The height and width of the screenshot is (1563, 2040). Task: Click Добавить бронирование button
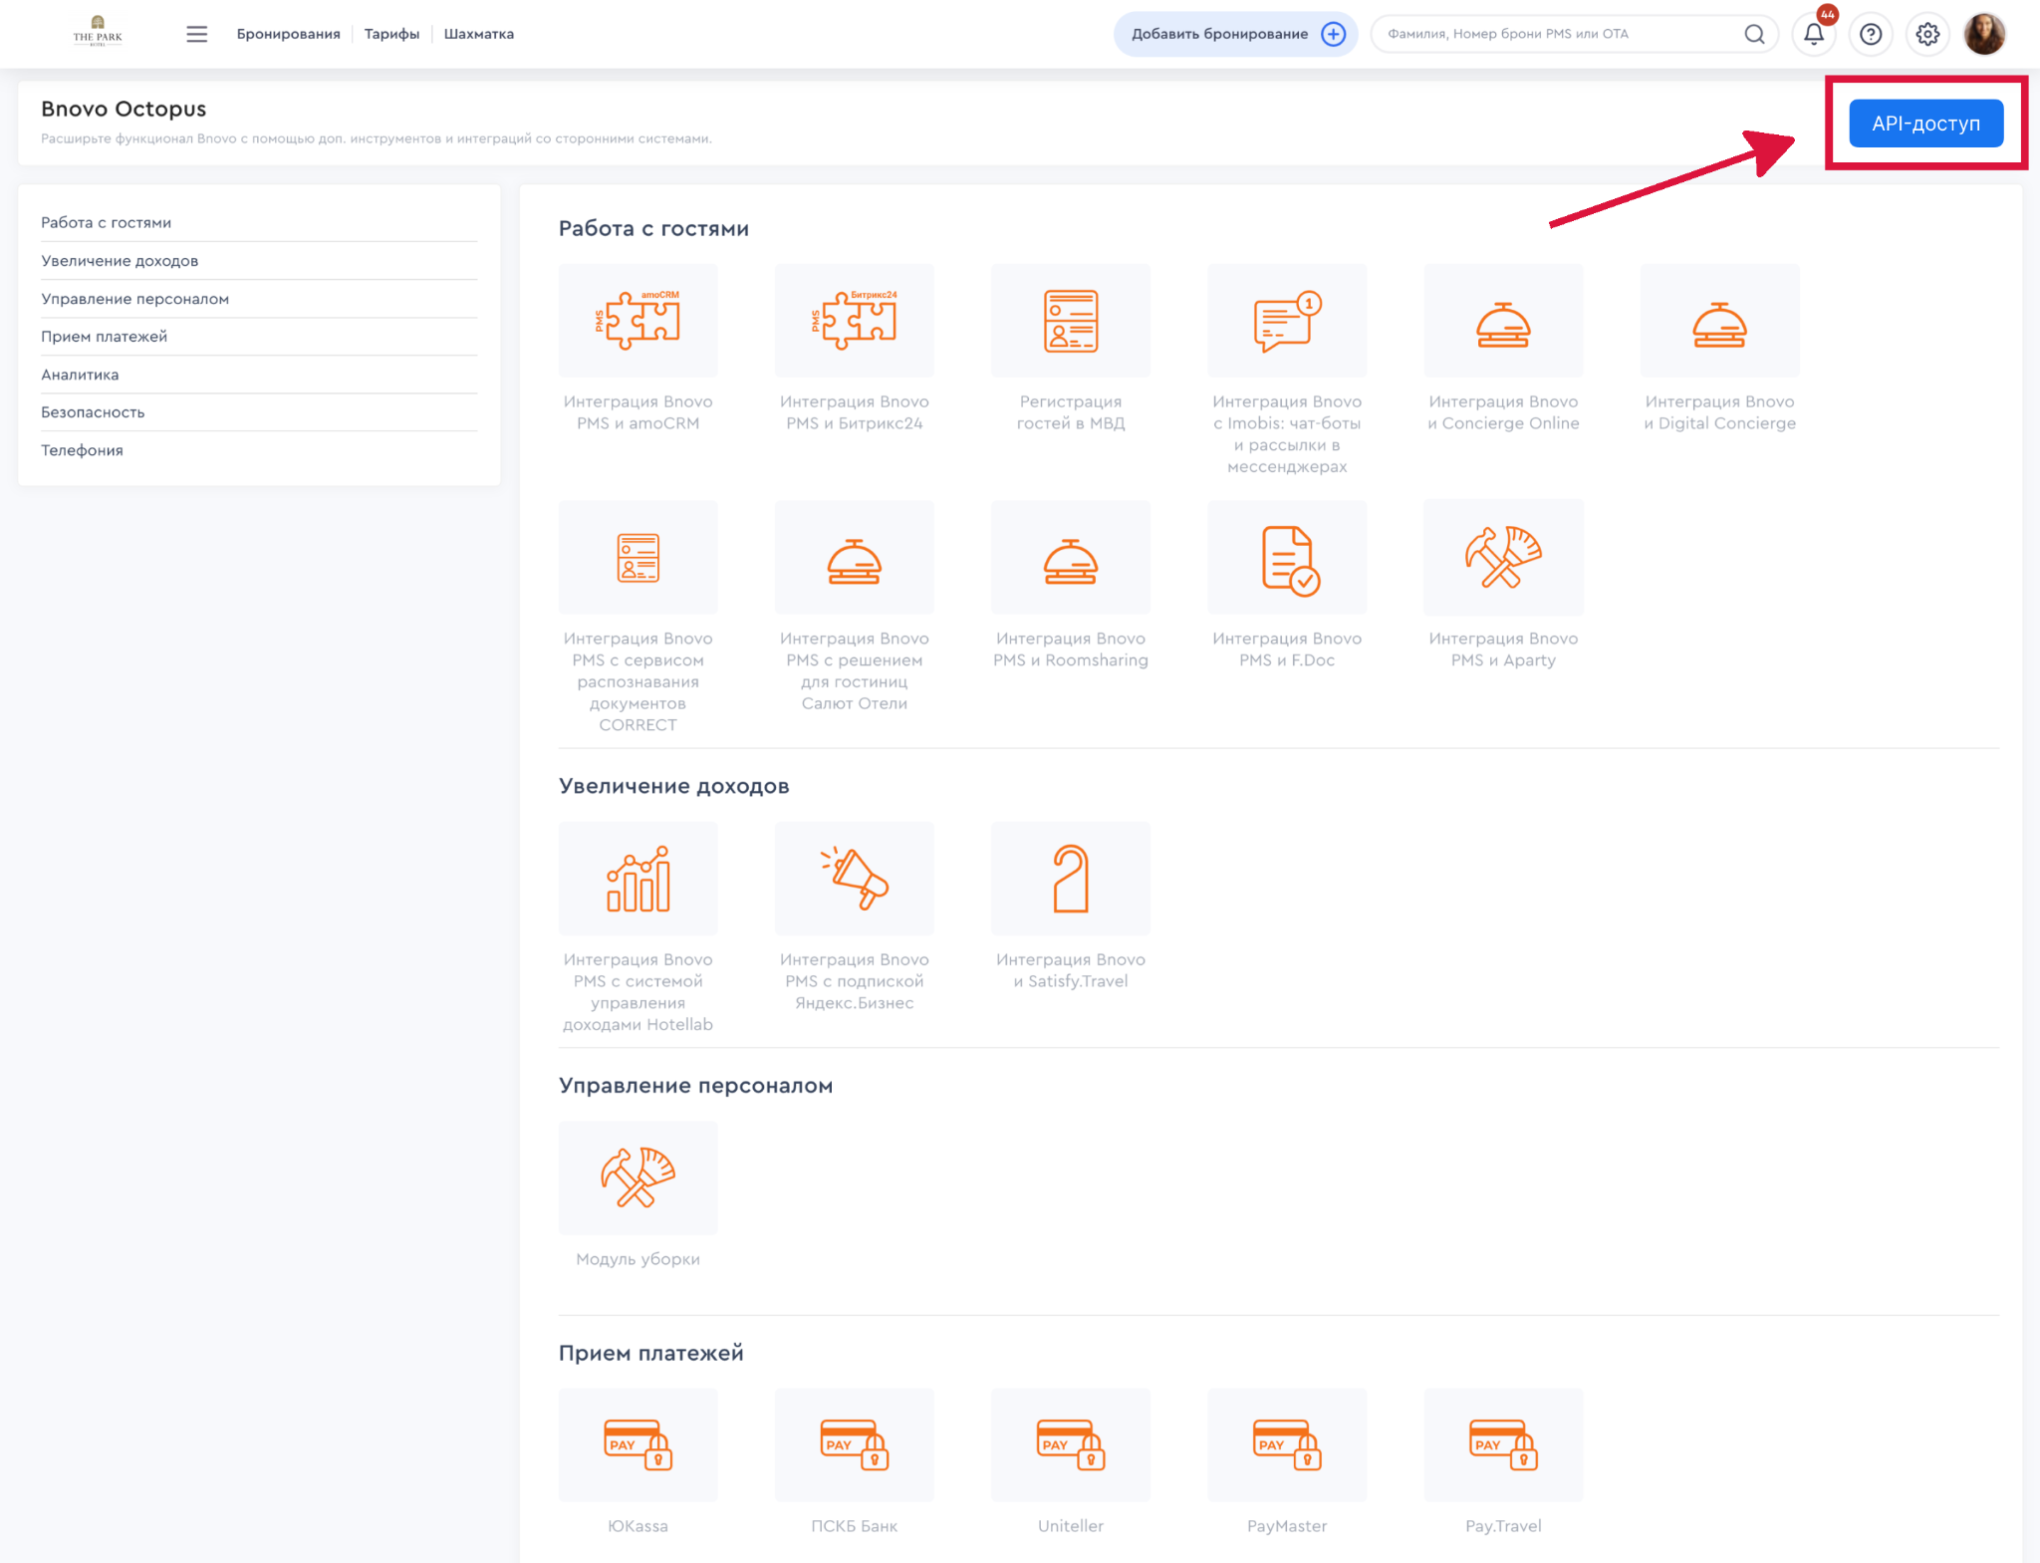tap(1235, 34)
